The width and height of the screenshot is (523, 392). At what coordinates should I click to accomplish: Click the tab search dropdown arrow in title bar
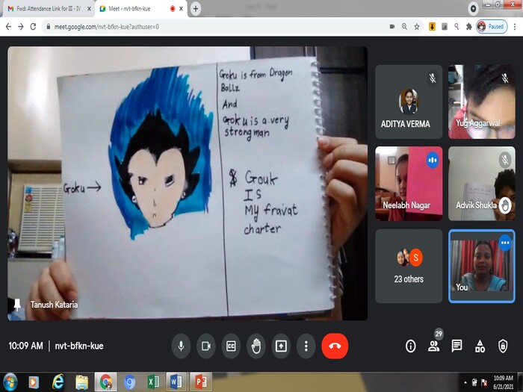point(473,9)
